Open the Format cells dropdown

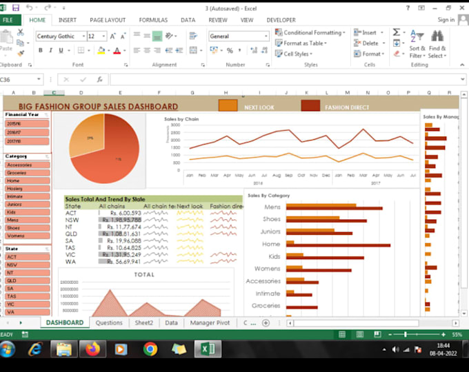[369, 54]
